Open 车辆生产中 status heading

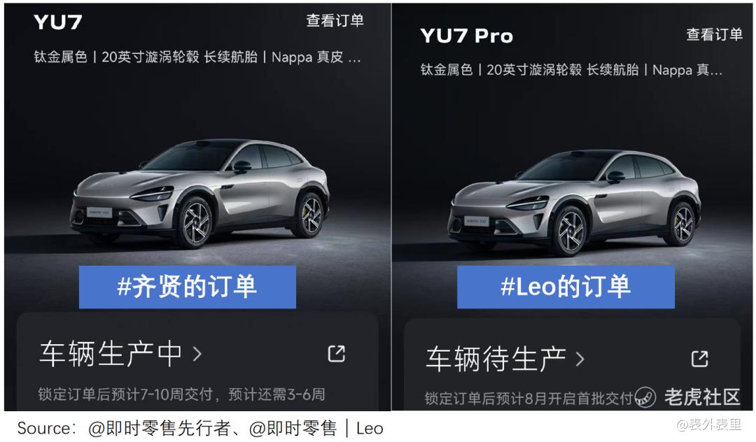111,354
